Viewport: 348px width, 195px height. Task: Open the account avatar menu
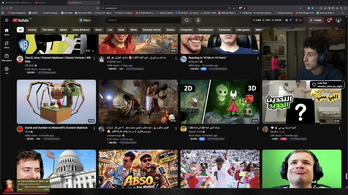pos(338,20)
